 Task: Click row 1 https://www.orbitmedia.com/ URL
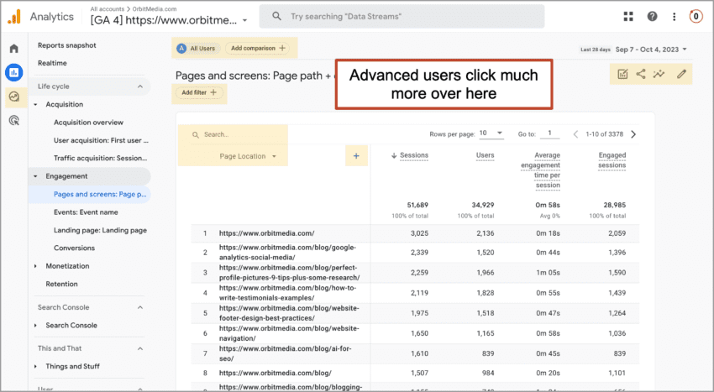(267, 233)
